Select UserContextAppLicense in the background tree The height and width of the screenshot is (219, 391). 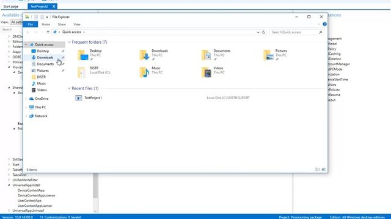[35, 206]
